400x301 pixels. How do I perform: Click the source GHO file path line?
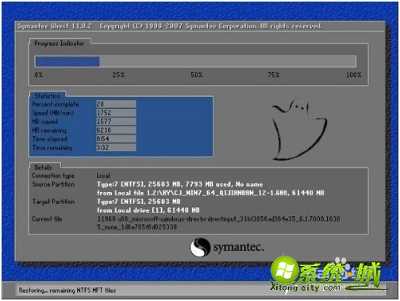210,193
